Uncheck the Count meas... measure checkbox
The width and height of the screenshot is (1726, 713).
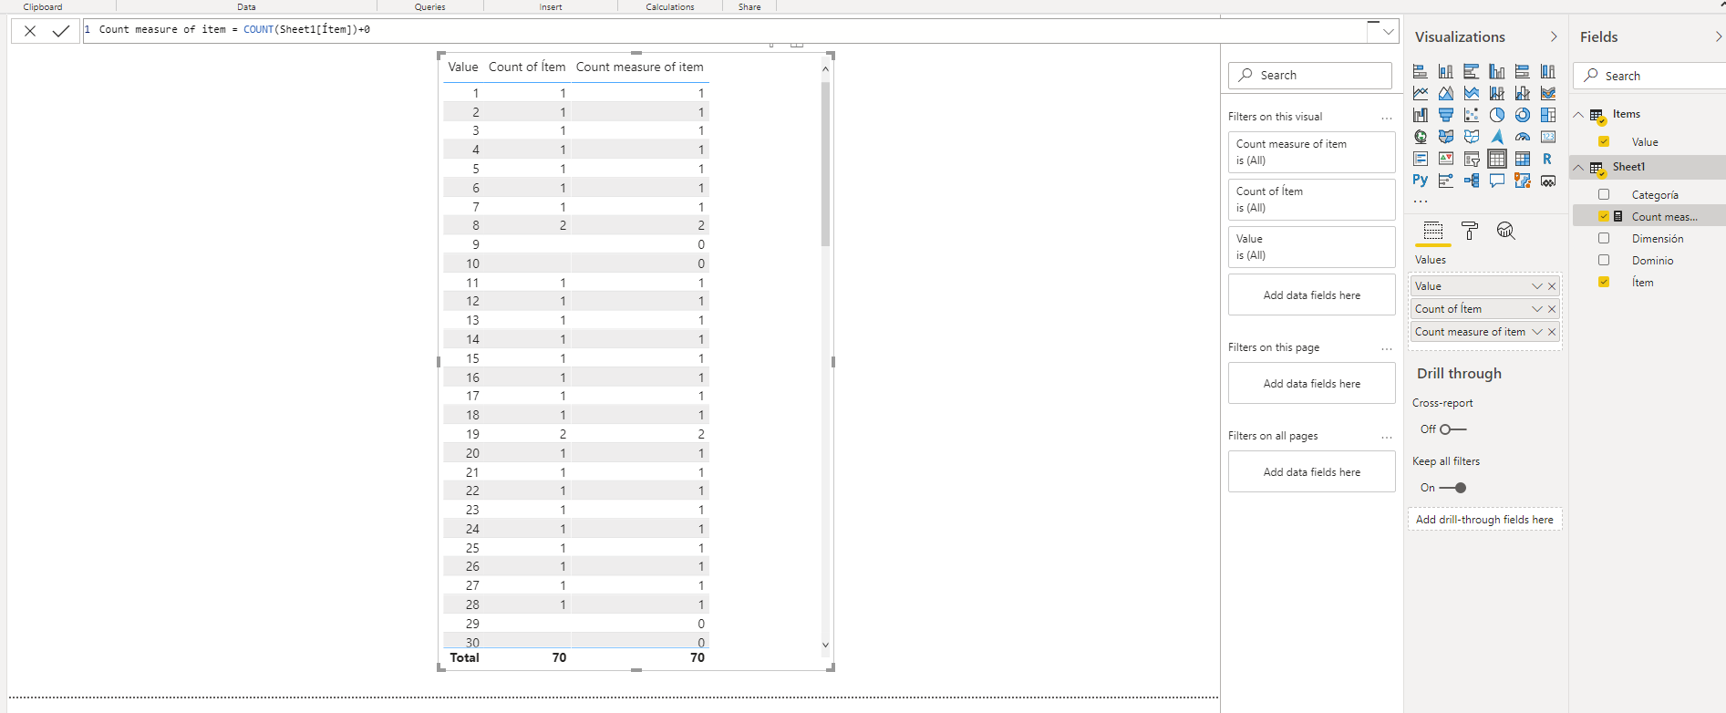tap(1604, 216)
